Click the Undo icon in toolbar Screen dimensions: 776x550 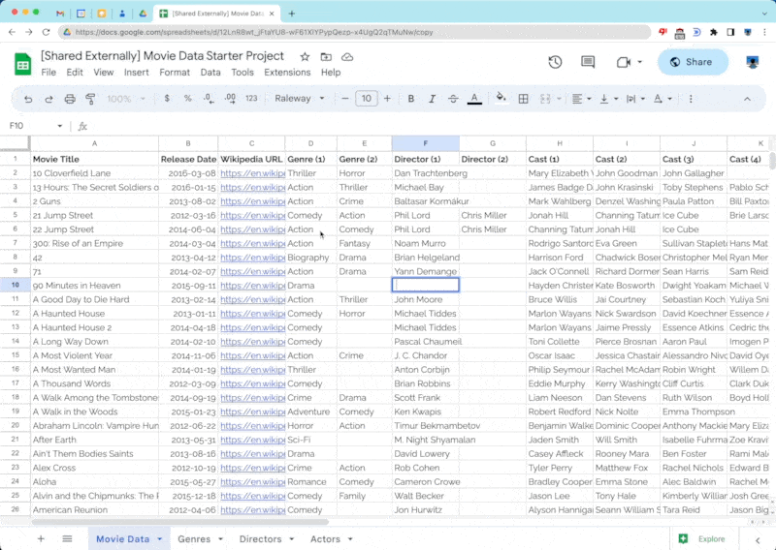click(28, 99)
